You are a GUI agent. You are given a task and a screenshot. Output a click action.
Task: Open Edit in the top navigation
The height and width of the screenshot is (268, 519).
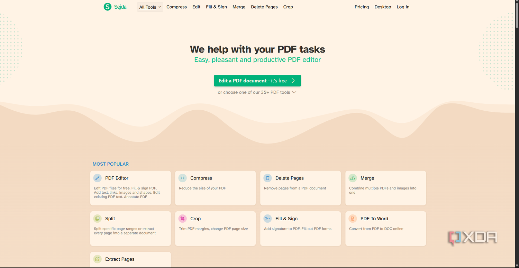(x=197, y=7)
